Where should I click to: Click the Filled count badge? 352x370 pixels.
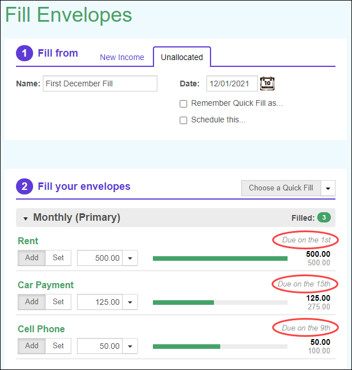[324, 217]
